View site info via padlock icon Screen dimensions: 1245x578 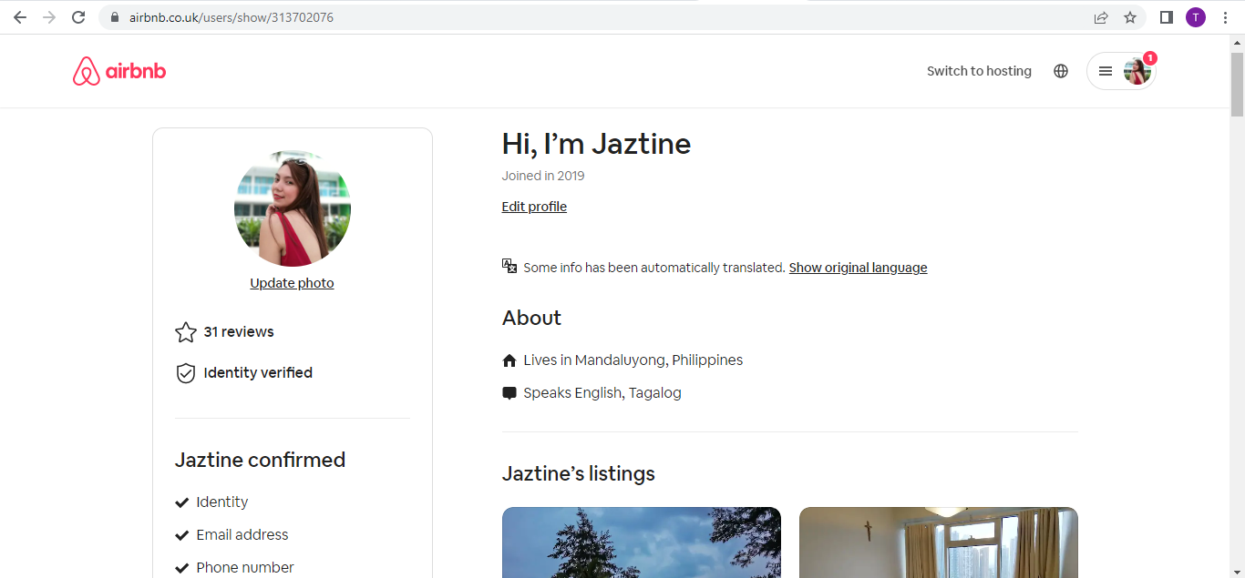click(114, 17)
